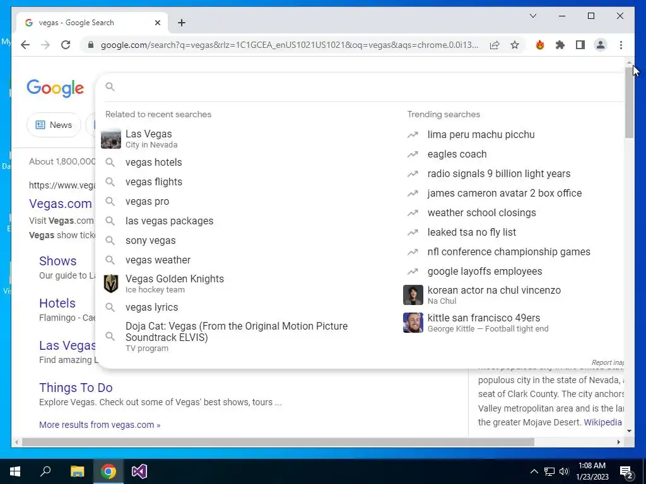Close the vegas - Google Search tab
This screenshot has height=484, width=646.
point(157,23)
